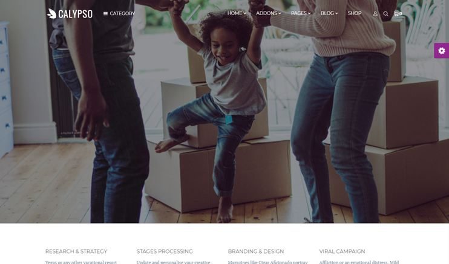Image resolution: width=449 pixels, height=264 pixels.
Task: Select the Home menu label
Action: (235, 13)
